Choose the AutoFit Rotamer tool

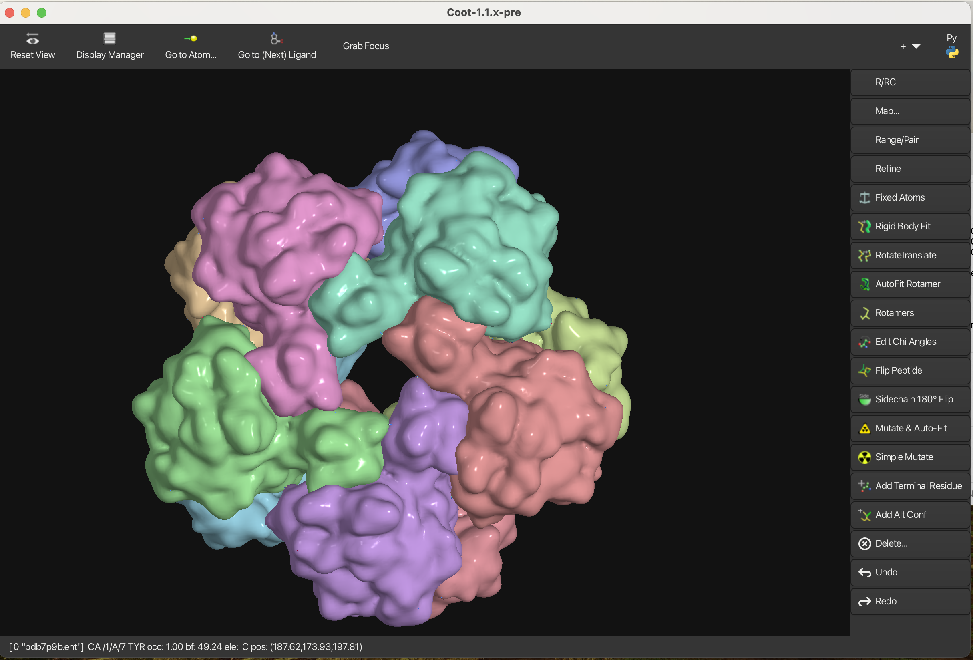[910, 284]
